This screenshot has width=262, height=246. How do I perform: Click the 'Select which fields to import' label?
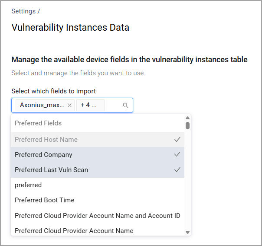[x=53, y=91]
